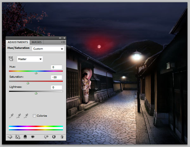The image size is (190, 147).
Task: Choose the Add to Sample eyedropper
Action: (x=19, y=116)
